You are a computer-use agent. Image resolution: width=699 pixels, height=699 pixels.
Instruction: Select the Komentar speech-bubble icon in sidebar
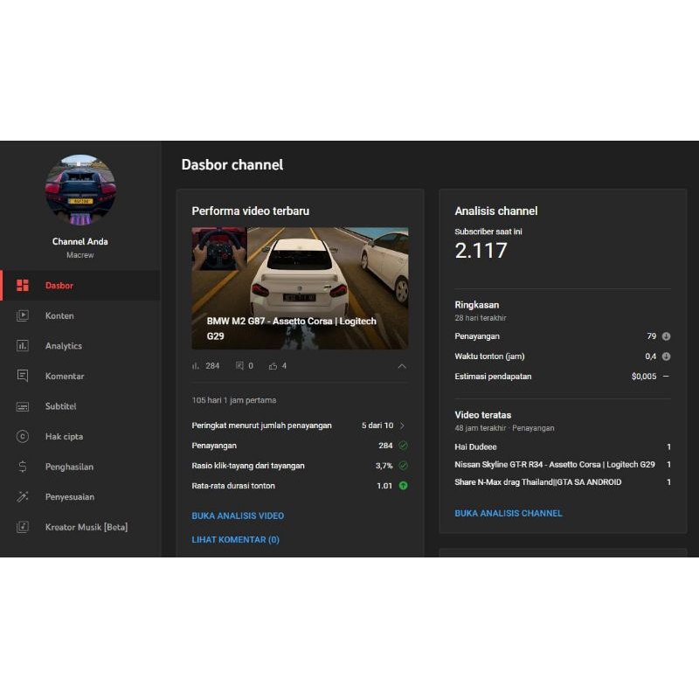point(25,376)
